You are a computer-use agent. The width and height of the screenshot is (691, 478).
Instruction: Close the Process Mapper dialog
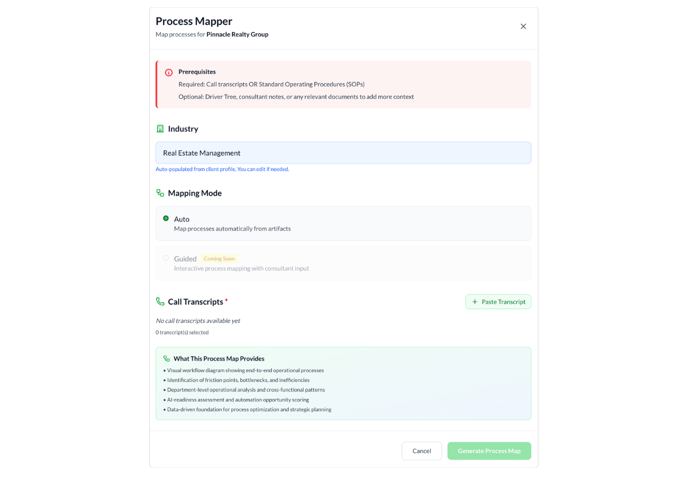tap(524, 26)
